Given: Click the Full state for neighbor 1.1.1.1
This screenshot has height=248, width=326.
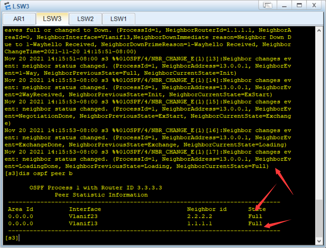Looking at the screenshot, I should pyautogui.click(x=255, y=223).
